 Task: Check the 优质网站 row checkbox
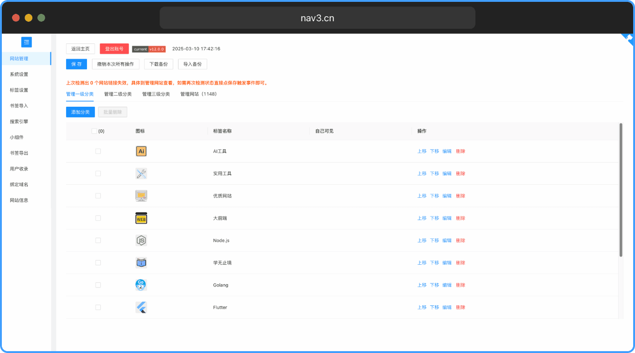tap(98, 196)
